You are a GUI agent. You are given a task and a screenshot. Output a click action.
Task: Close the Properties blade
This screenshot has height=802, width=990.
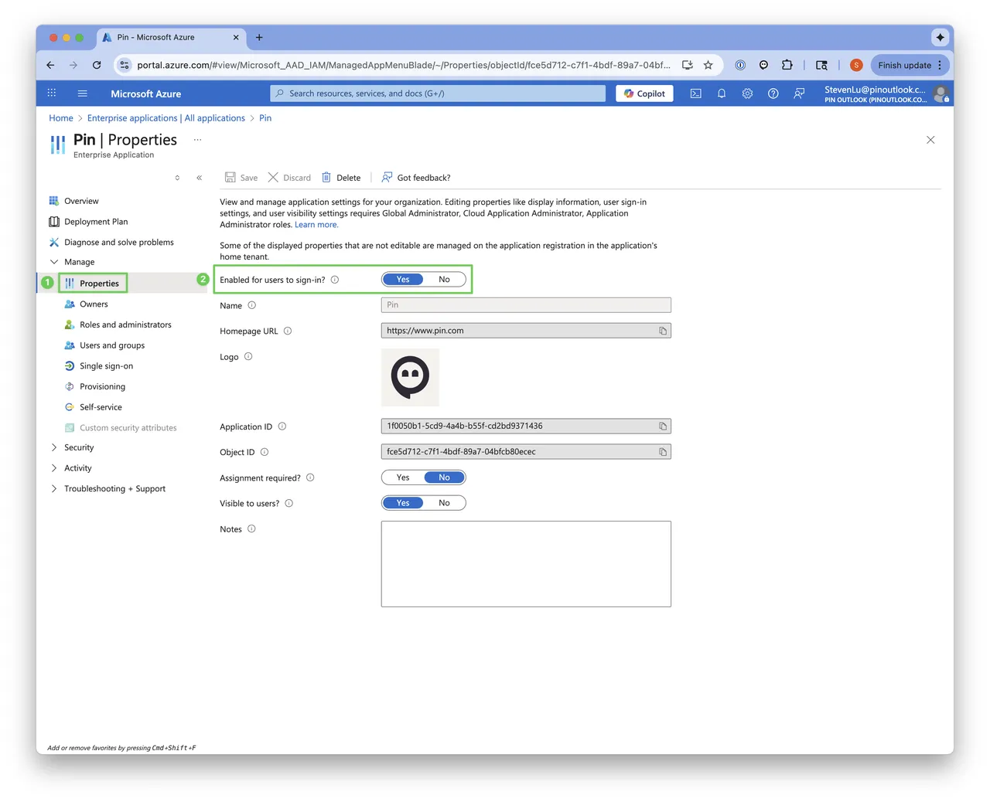pyautogui.click(x=930, y=140)
